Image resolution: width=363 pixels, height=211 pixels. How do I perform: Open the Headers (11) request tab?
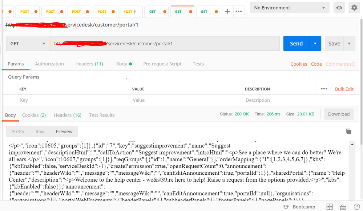(x=89, y=64)
